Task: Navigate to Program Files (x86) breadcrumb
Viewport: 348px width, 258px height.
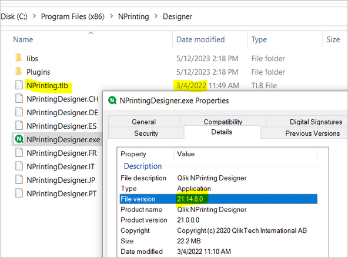Action: [73, 16]
